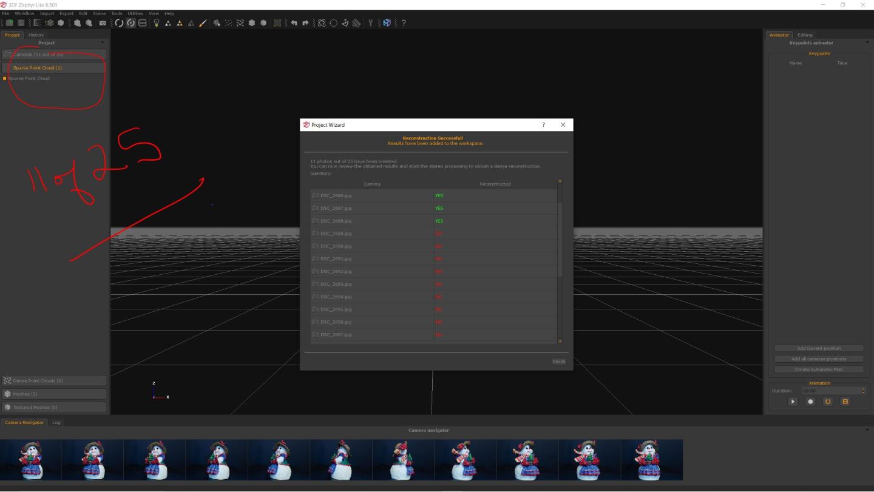This screenshot has height=492, width=874.
Task: Click Add current position button
Action: tap(819, 348)
